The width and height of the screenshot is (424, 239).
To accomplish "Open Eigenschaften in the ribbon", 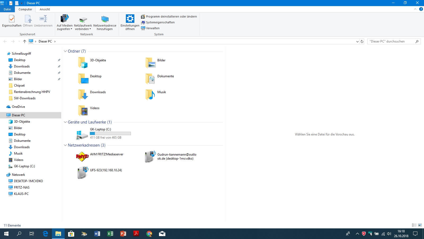I will point(12,21).
